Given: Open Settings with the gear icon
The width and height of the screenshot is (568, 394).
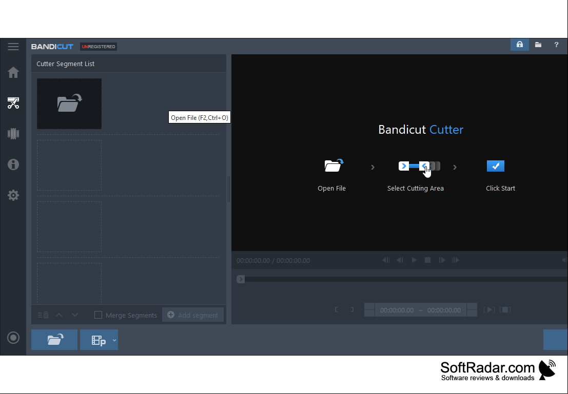Looking at the screenshot, I should [13, 195].
